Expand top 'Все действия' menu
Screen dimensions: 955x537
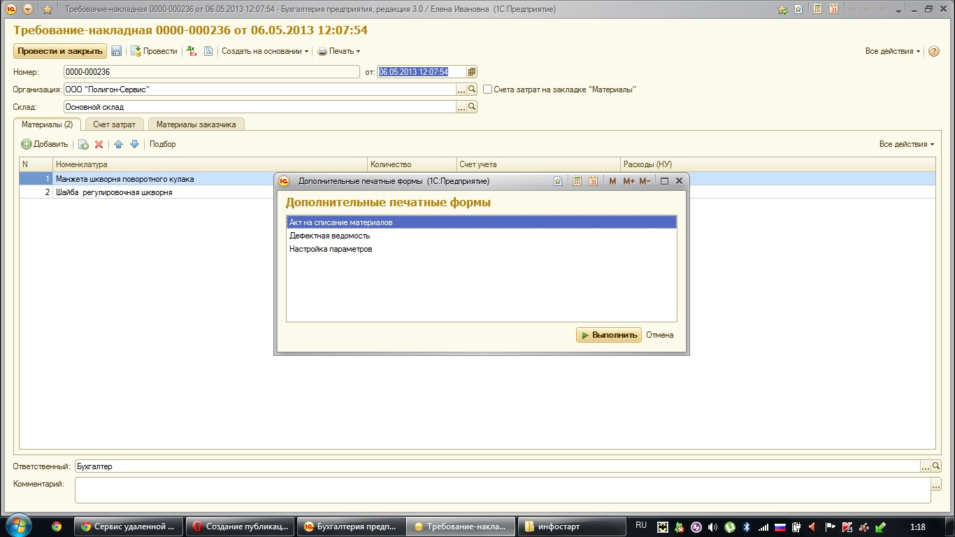tap(893, 51)
